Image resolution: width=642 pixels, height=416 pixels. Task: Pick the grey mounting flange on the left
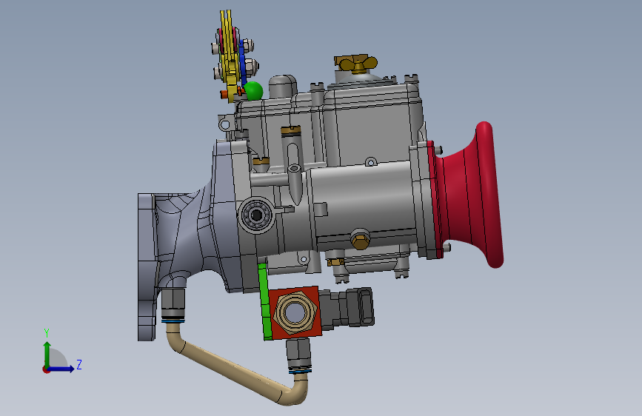pos(147,267)
